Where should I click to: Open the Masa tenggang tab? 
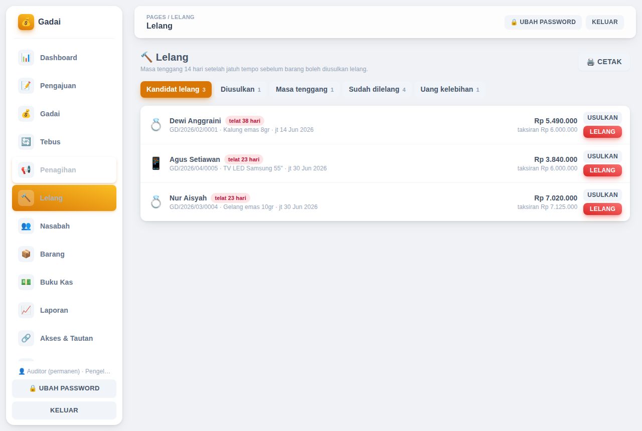coord(304,89)
